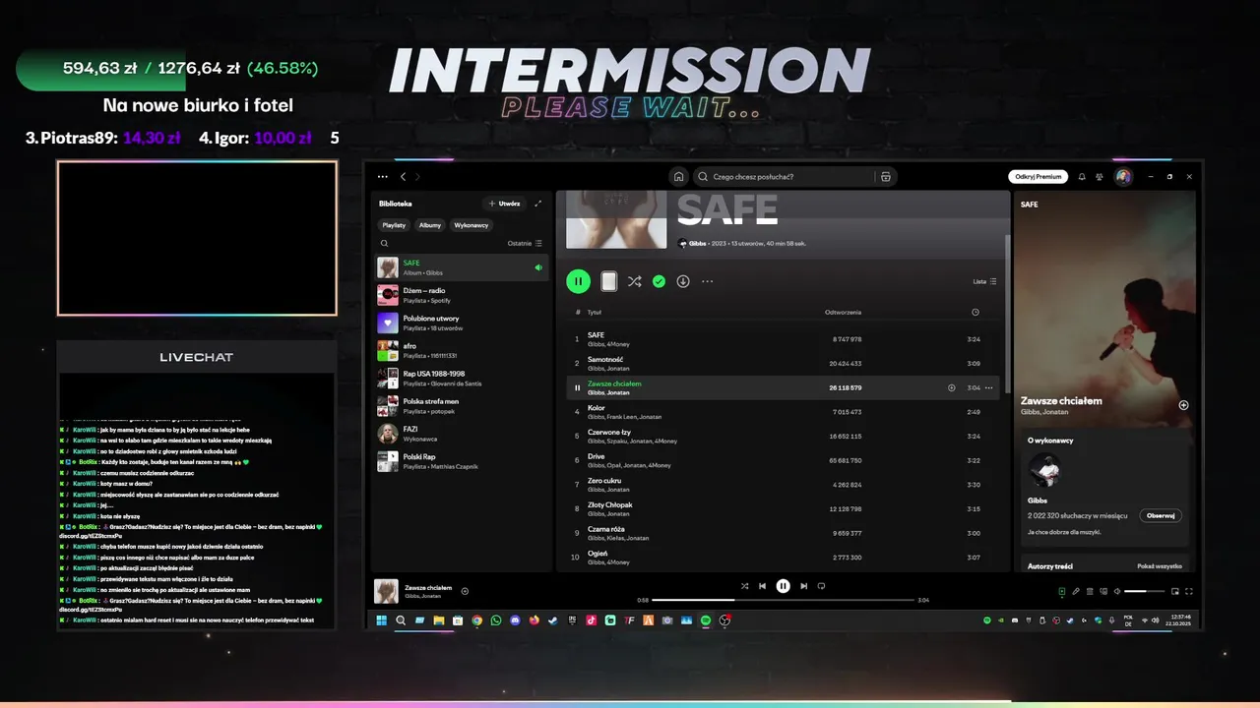Open Rap USA 1988-1998 playlist
Viewport: 1260px width, 708px height.
click(x=462, y=378)
